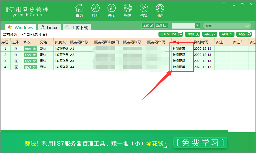Screen dimensions: 256x153
Task: Click the 分组 column header
Action: [46, 42]
